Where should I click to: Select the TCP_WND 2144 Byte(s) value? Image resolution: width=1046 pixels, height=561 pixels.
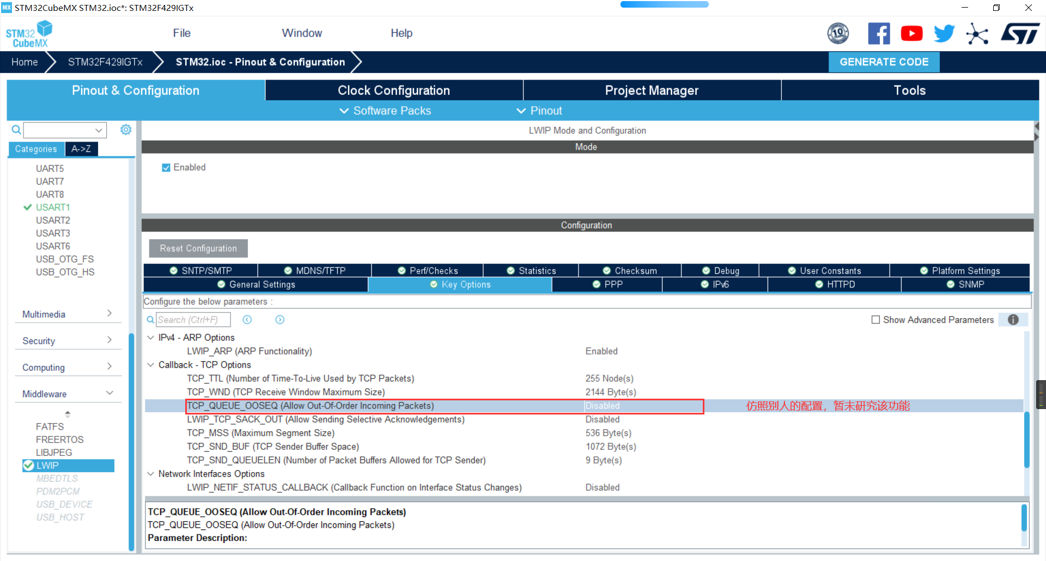(611, 392)
